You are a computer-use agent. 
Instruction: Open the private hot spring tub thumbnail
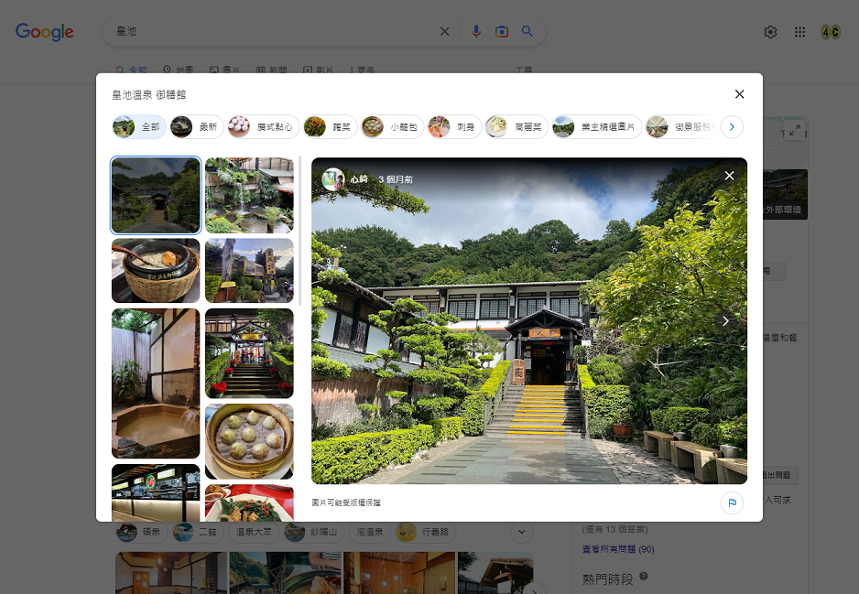coord(156,383)
